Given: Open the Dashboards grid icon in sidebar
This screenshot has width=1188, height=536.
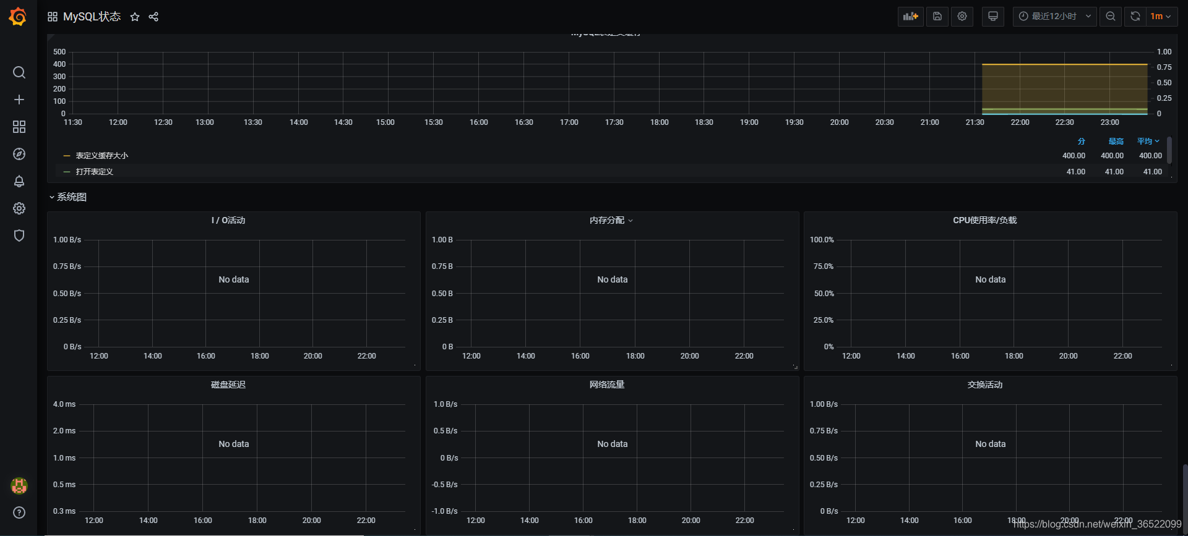Looking at the screenshot, I should 19,127.
